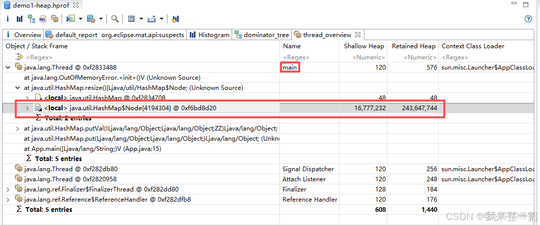Click the Run Expert System Test reports icon
The width and height of the screenshot is (540, 225).
pos(71,19)
